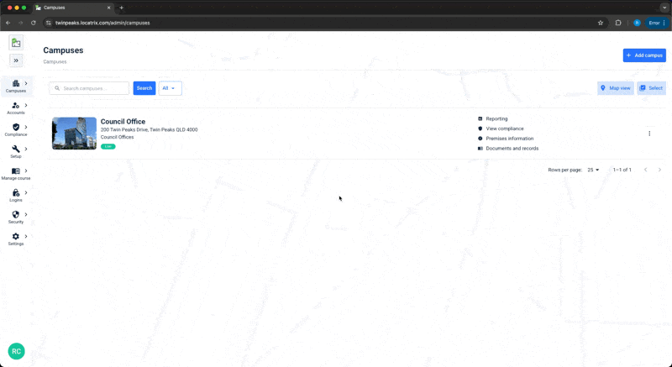Viewport: 672px width, 367px height.
Task: Open the All filter dropdown
Action: (x=171, y=88)
